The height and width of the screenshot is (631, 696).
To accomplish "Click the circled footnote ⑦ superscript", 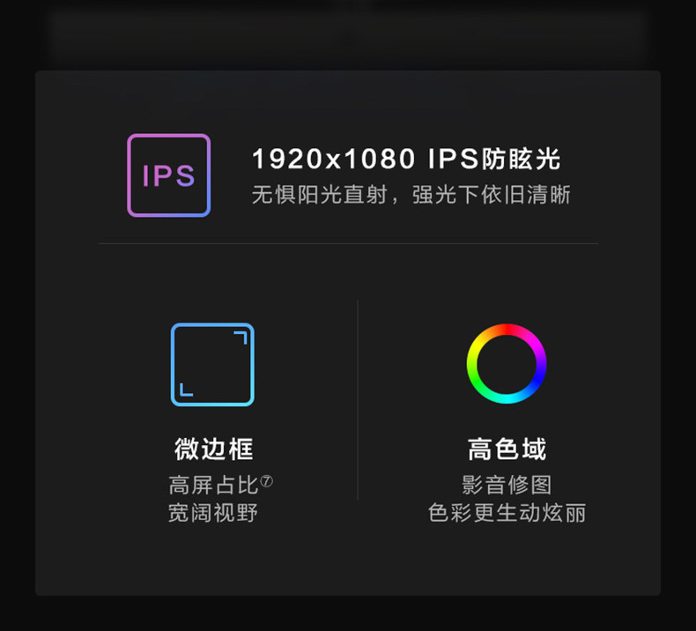I will [266, 481].
